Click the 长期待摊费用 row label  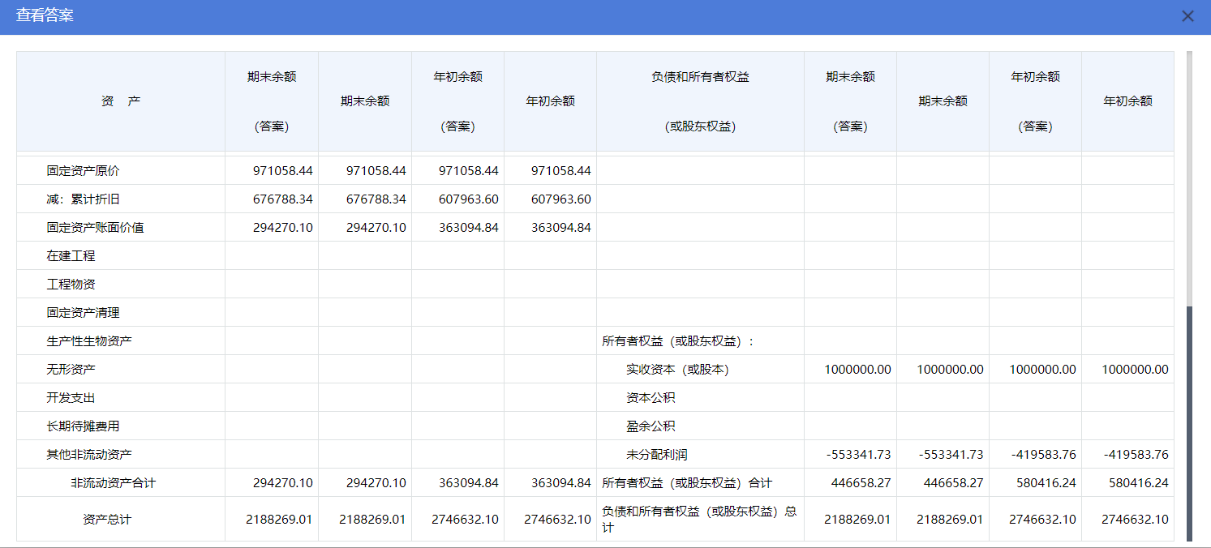pos(84,426)
